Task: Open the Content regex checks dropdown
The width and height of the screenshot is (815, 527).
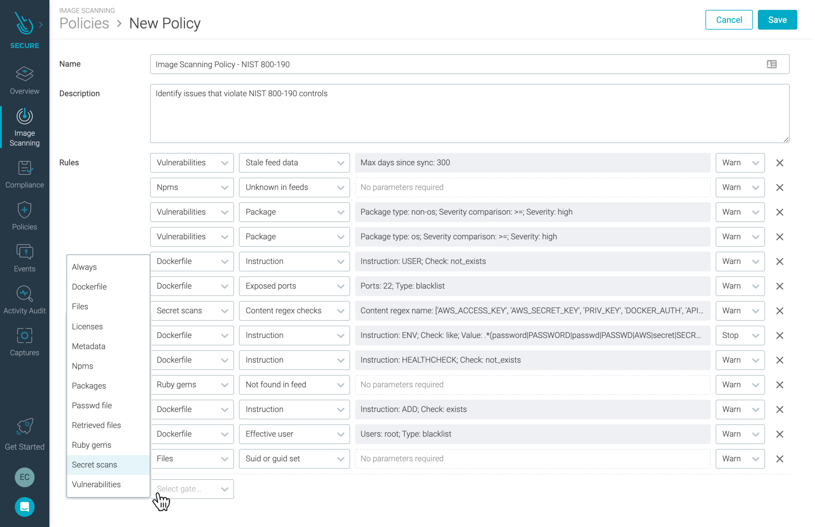Action: tap(294, 311)
